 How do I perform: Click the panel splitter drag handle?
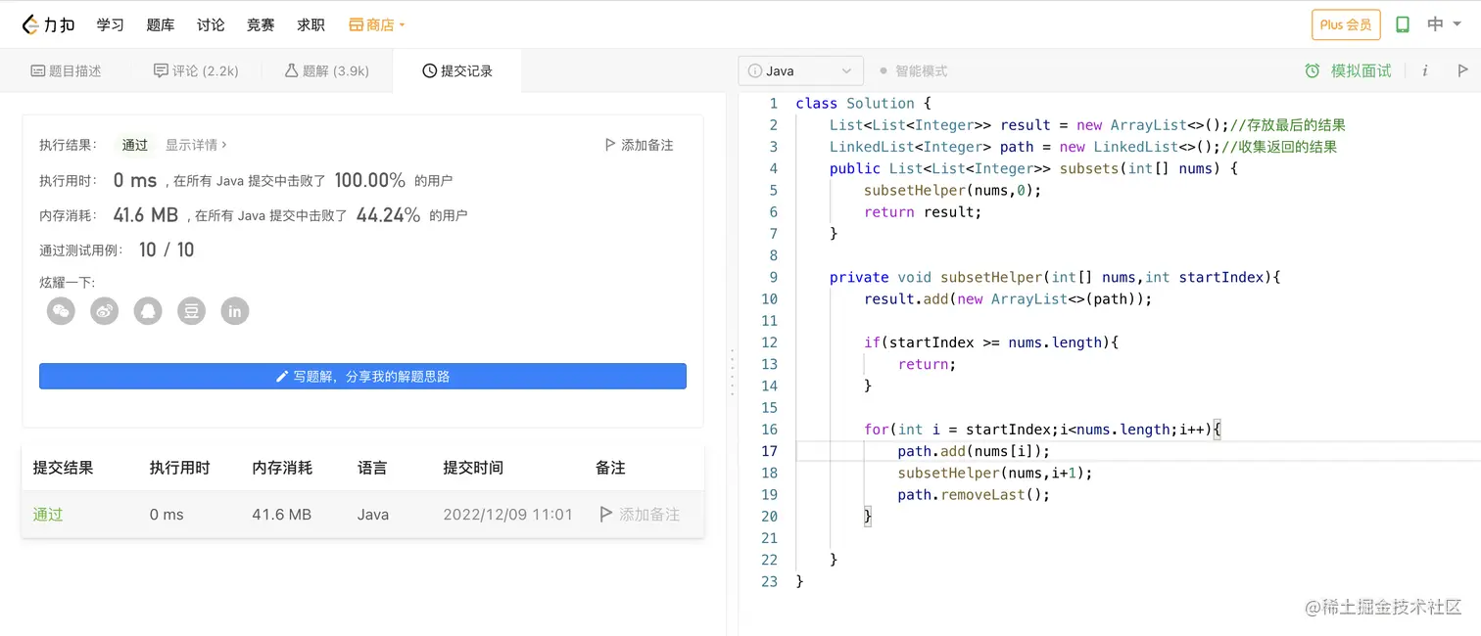point(732,372)
